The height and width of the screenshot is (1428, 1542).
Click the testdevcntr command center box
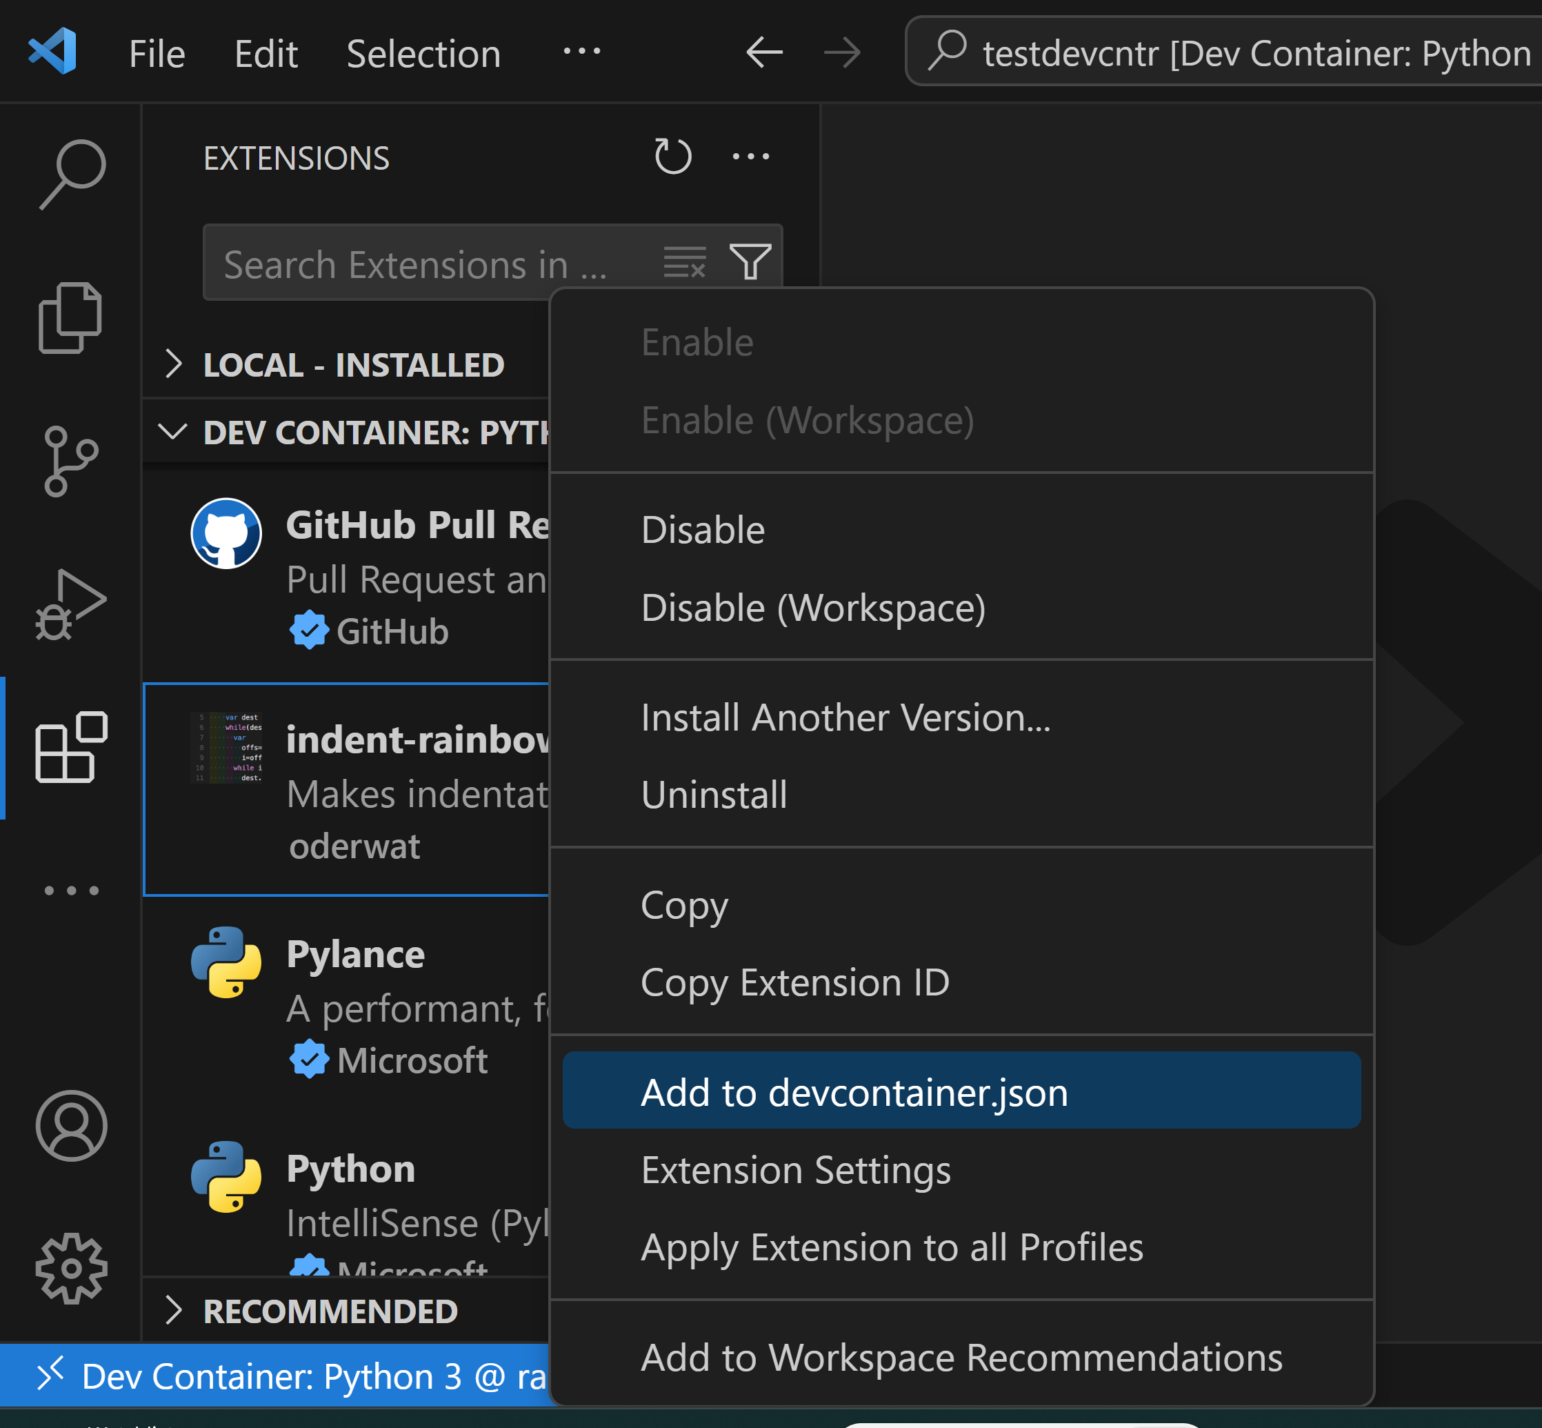[x=1223, y=52]
